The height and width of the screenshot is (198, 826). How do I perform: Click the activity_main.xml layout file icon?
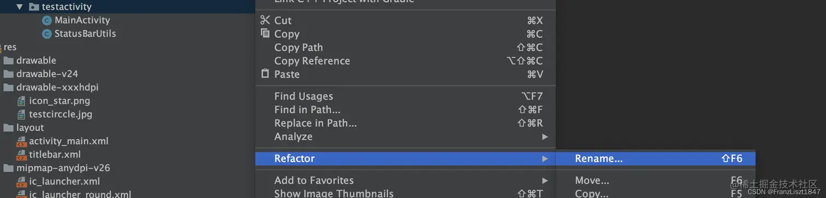pos(21,141)
